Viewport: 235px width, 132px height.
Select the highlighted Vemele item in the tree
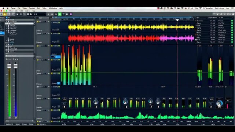tap(19, 23)
